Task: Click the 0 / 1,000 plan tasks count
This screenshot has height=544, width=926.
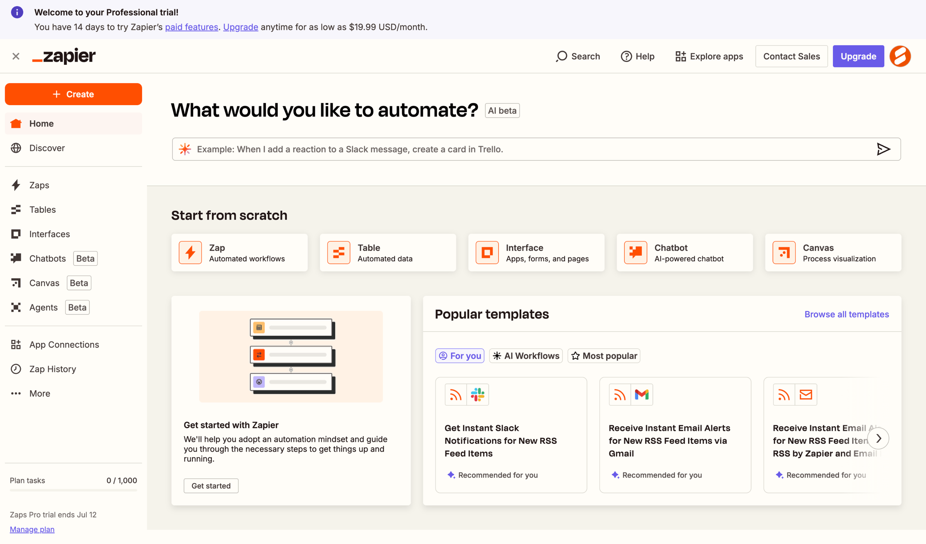Action: (x=122, y=480)
